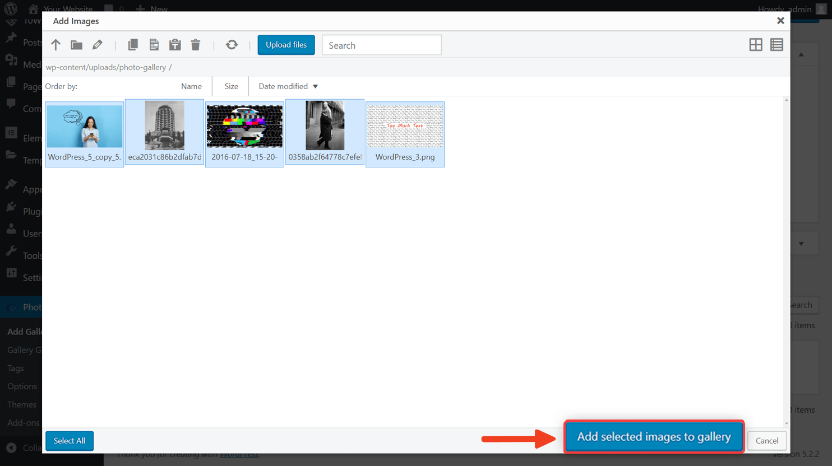The image size is (832, 466).
Task: Click the rename pencil icon
Action: 98,45
